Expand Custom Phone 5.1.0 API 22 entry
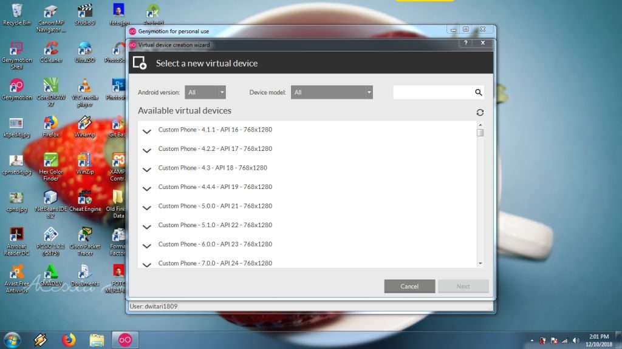The image size is (622, 349). point(147,227)
